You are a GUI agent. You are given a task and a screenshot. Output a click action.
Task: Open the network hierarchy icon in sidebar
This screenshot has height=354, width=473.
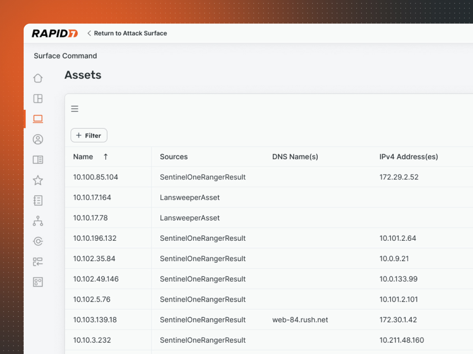(38, 221)
